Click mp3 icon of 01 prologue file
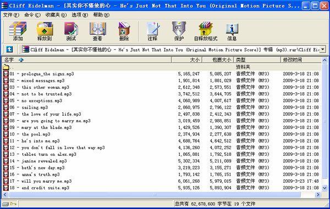 pos(6,74)
